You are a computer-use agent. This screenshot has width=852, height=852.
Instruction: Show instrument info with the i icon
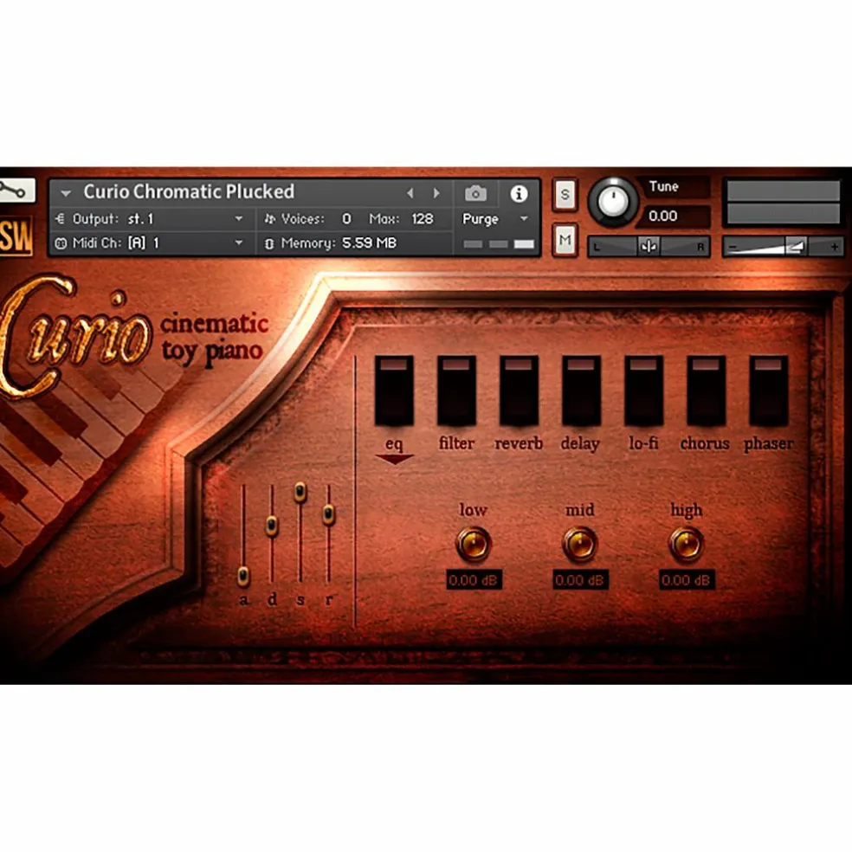click(x=519, y=193)
